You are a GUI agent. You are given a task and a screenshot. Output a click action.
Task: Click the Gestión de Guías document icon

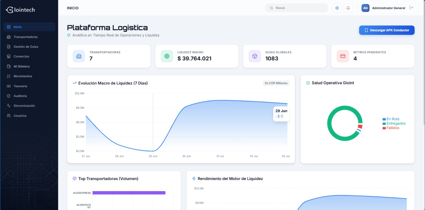tap(8, 47)
